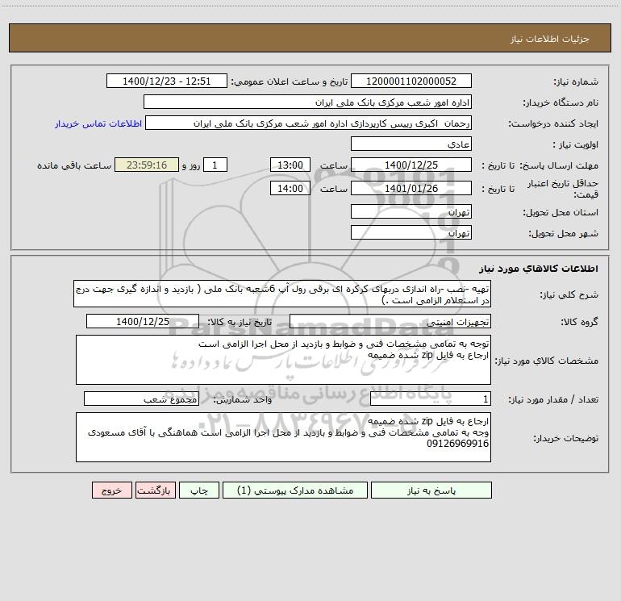
Task: Click the تاریخ نیاز به کالا label
Action: pyautogui.click(x=240, y=322)
